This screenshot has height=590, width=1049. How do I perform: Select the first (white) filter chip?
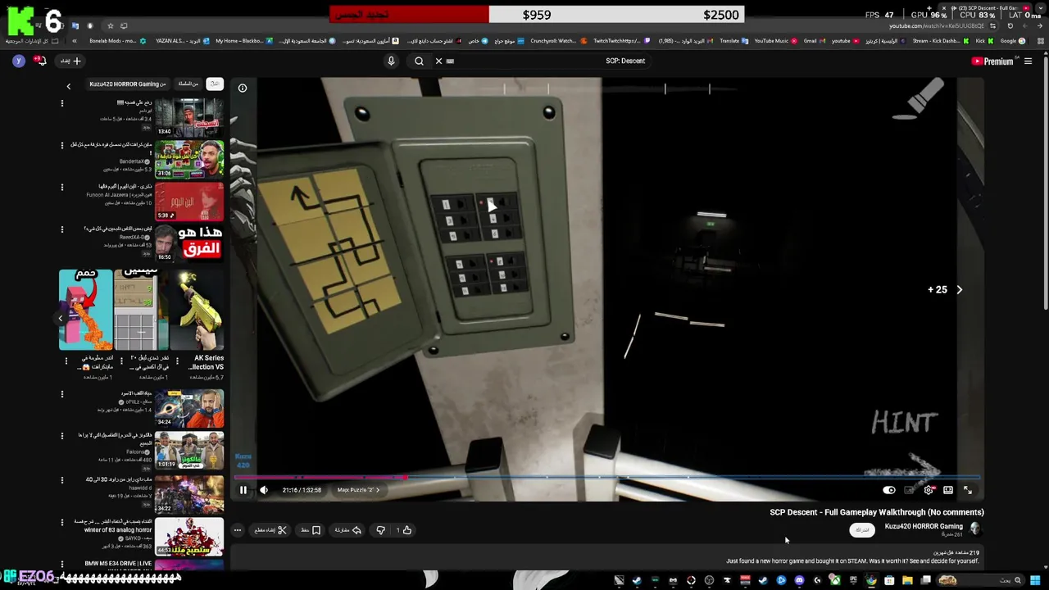(x=215, y=84)
